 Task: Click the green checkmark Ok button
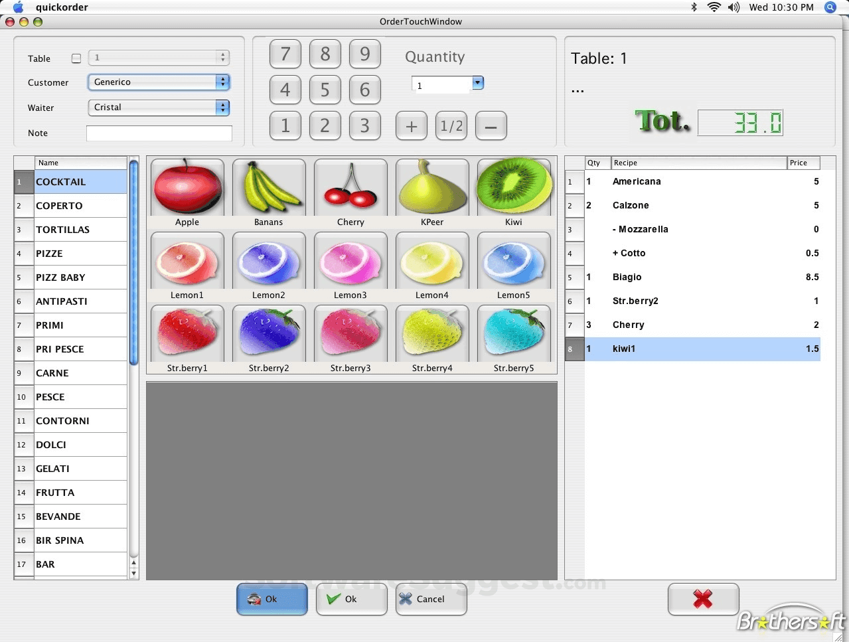pos(351,599)
